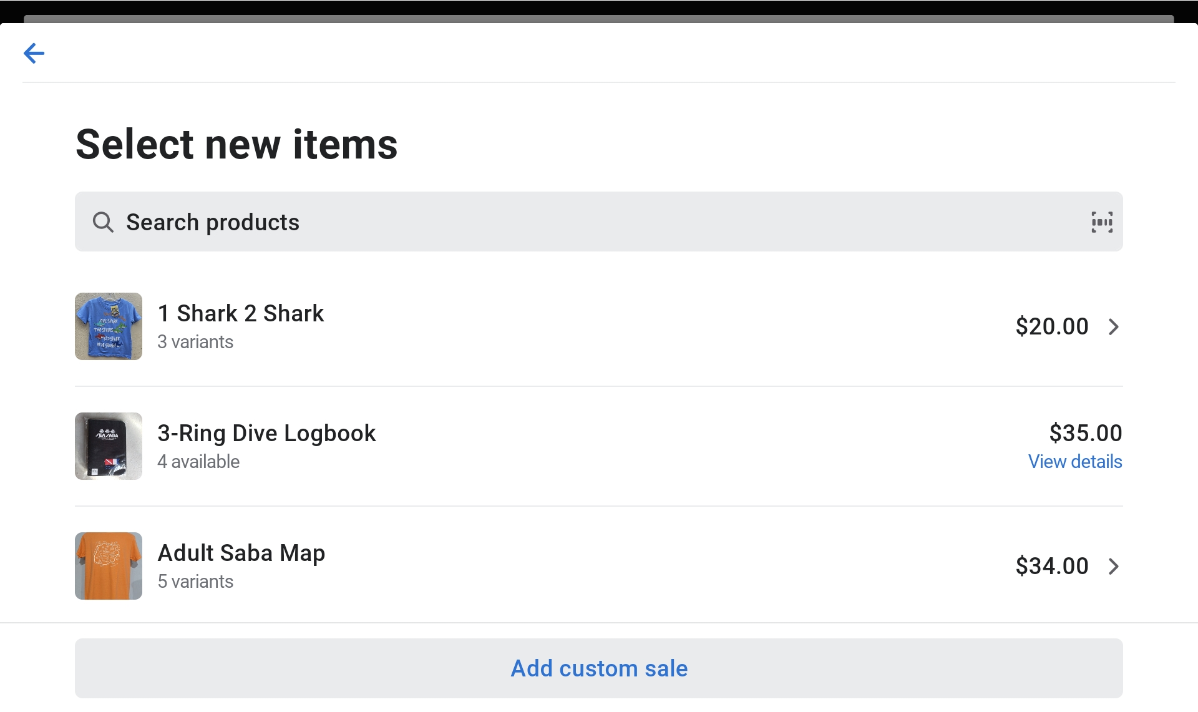Open the Adult Saba Map orange shirt thumbnail
1198x712 pixels.
[109, 566]
